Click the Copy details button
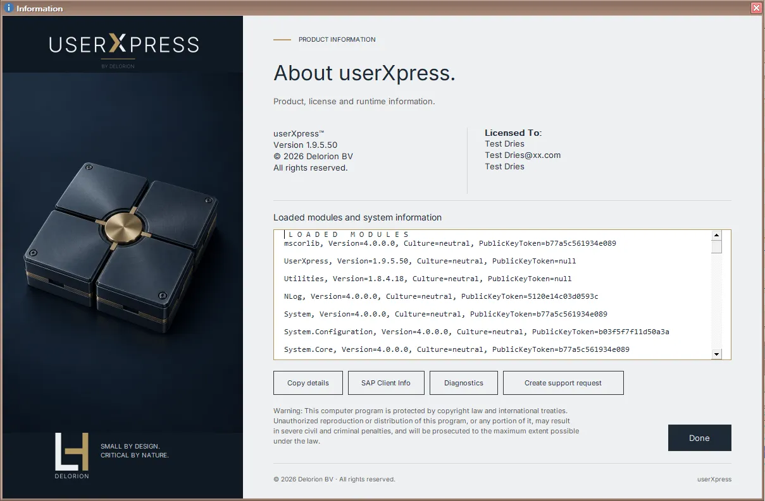The height and width of the screenshot is (501, 765). click(308, 383)
